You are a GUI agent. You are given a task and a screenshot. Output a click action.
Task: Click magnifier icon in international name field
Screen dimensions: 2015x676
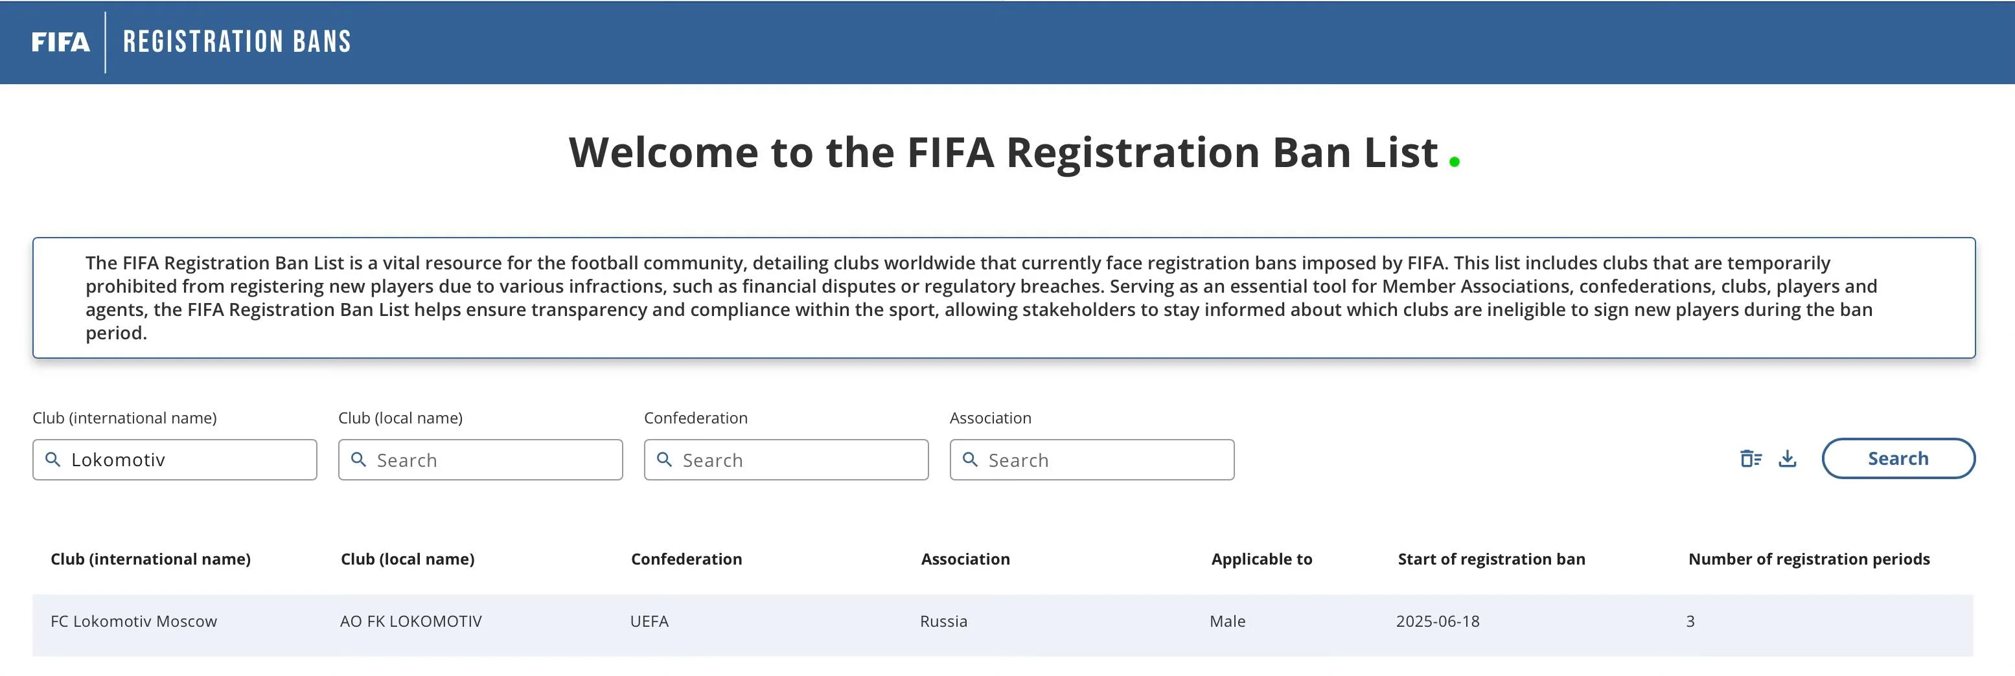pyautogui.click(x=53, y=460)
